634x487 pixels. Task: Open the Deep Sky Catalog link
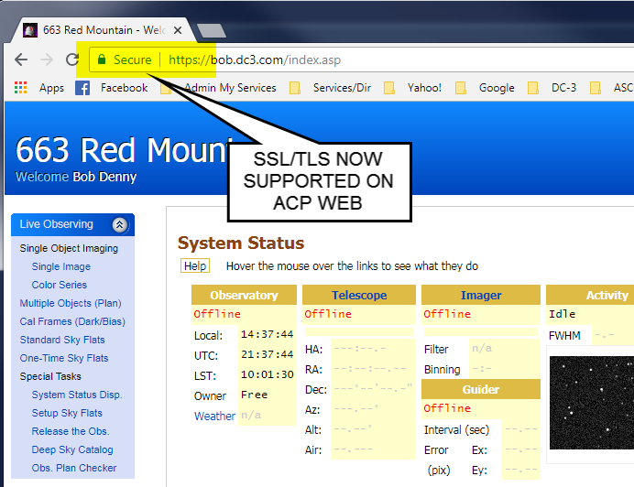(x=72, y=449)
